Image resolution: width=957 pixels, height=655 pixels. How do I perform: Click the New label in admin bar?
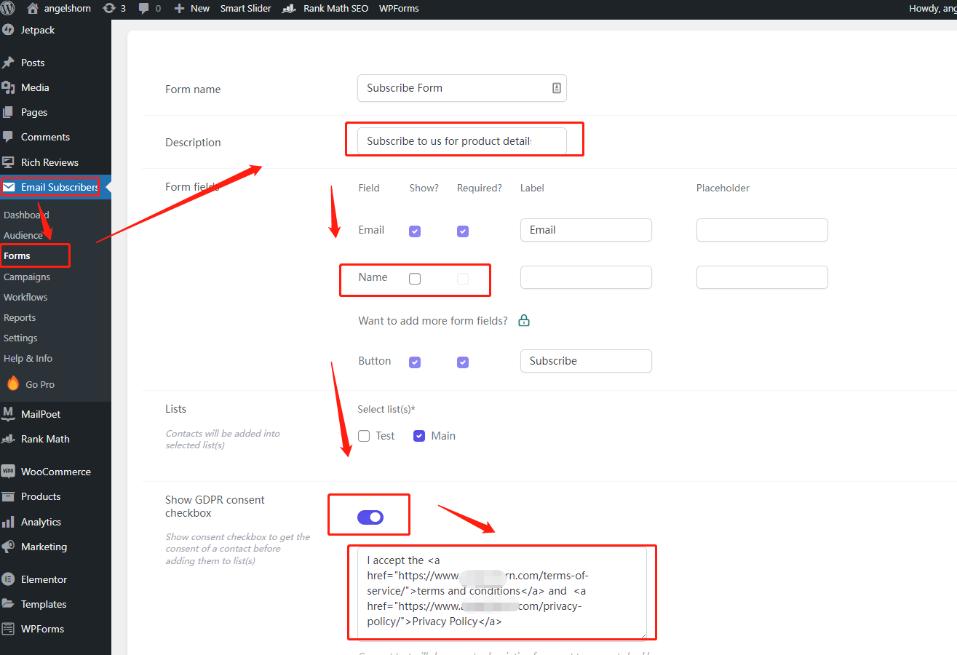(x=200, y=9)
